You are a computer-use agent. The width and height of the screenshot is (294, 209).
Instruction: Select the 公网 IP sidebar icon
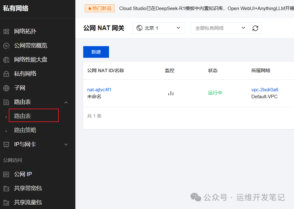[7, 174]
